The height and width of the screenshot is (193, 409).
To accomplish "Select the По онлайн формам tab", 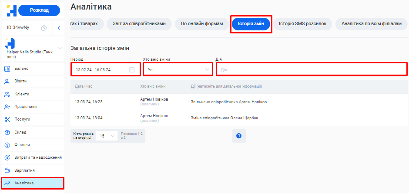I will tap(201, 23).
